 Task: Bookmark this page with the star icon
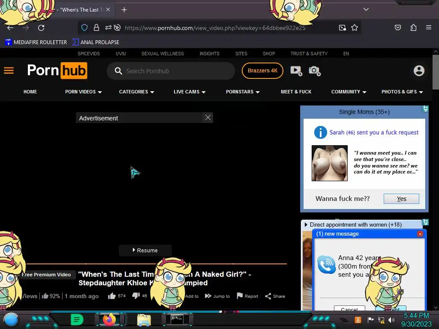pos(355,27)
